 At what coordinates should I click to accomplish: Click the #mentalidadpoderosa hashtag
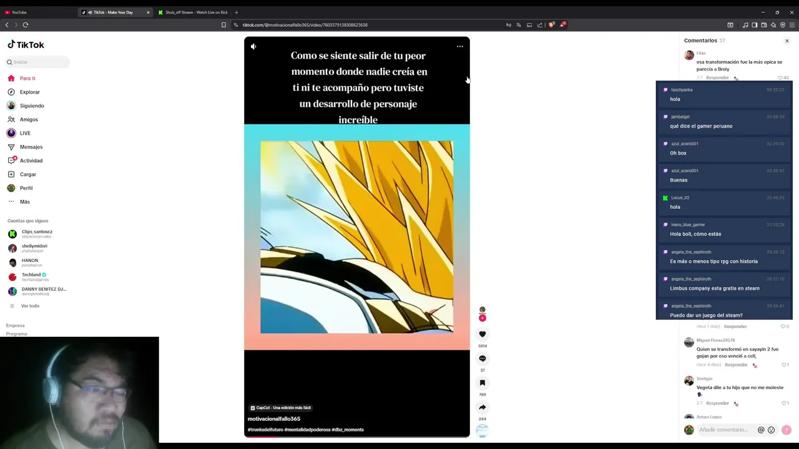click(x=307, y=430)
